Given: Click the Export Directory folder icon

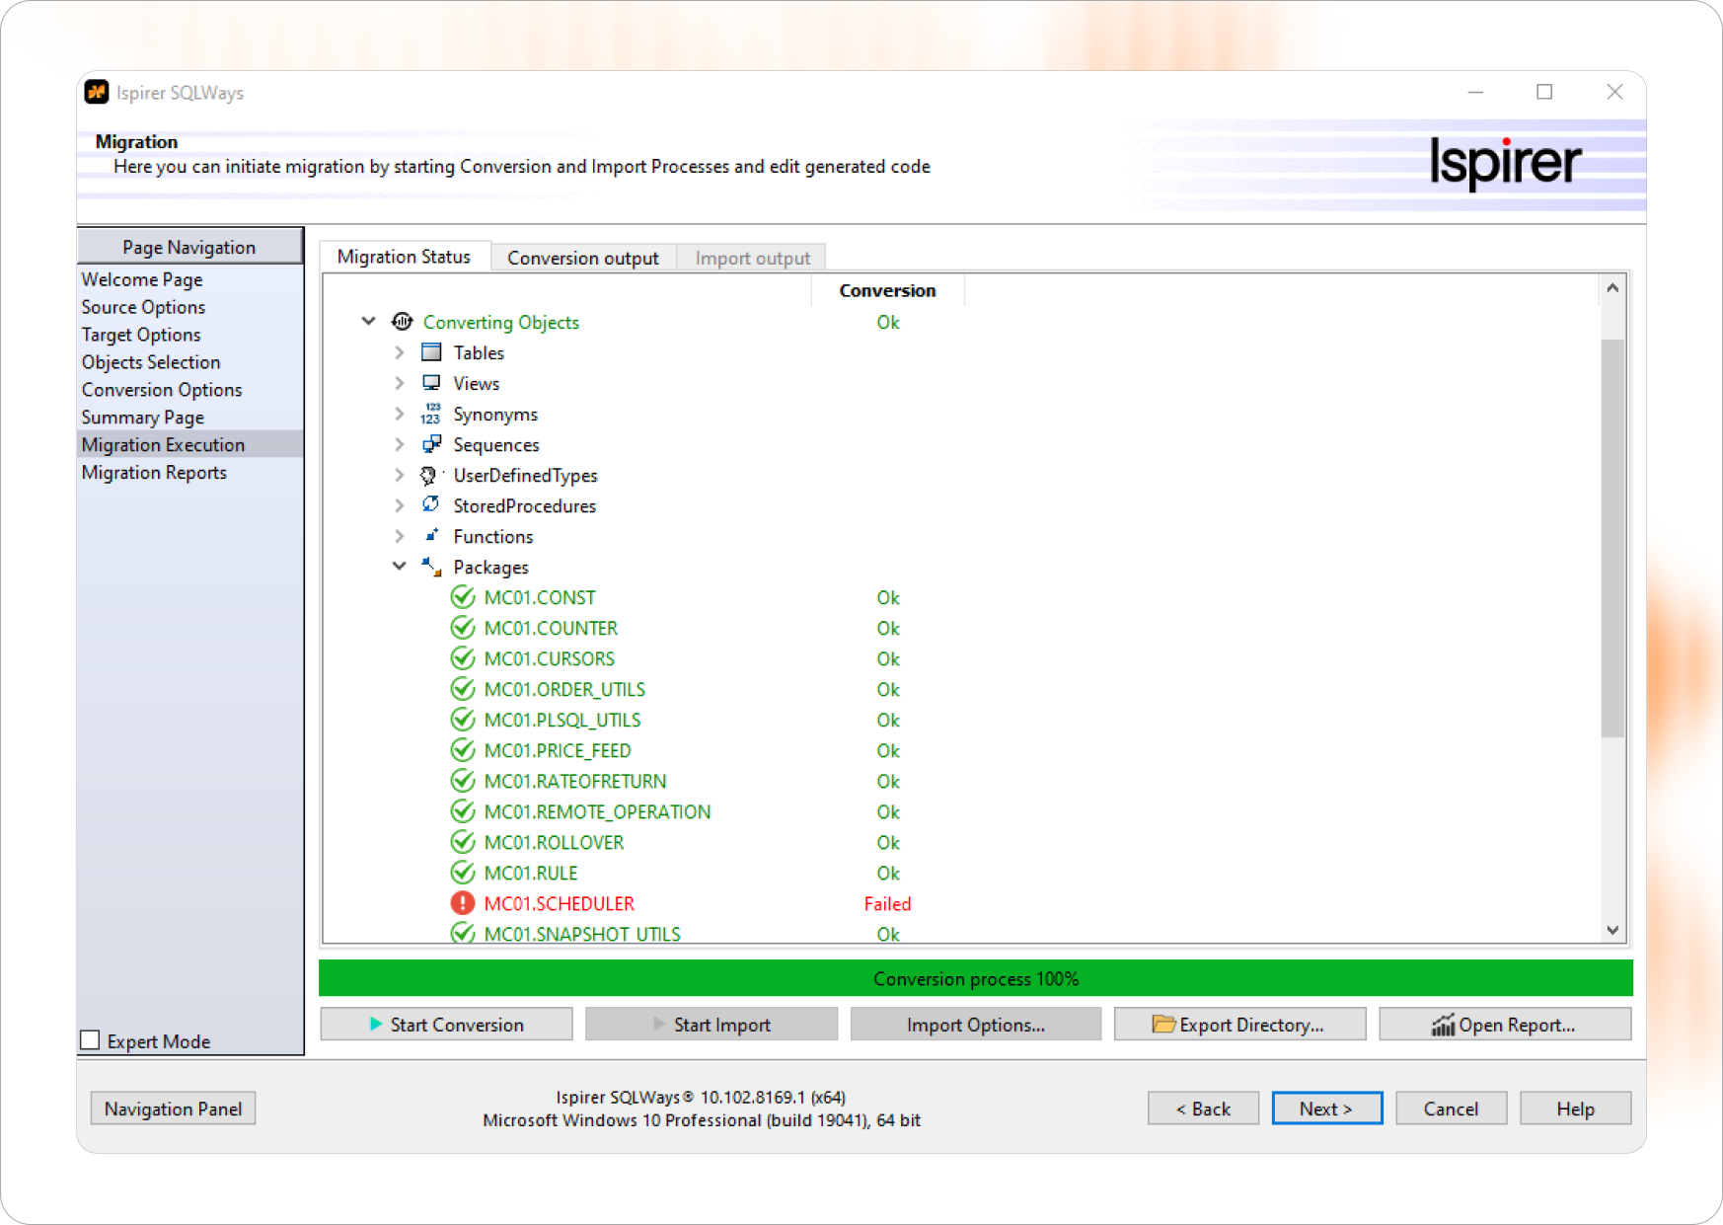Looking at the screenshot, I should 1164,1024.
